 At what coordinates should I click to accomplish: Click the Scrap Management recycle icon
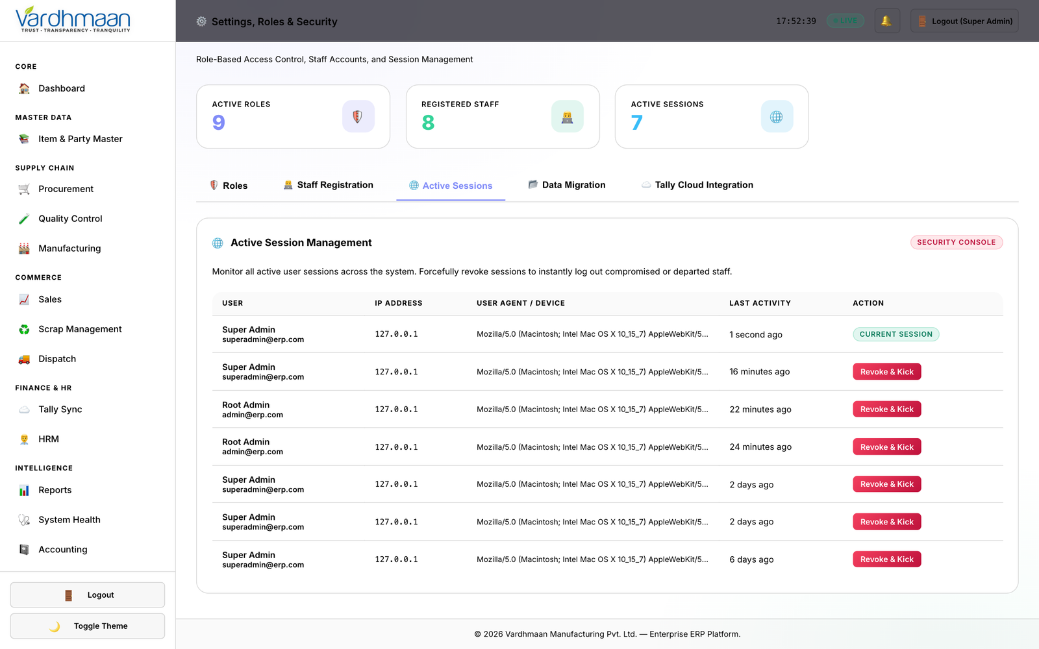(24, 329)
